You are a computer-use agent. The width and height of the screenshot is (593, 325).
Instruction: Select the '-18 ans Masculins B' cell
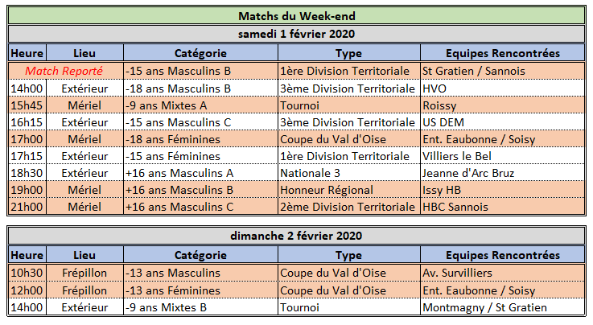(200, 88)
